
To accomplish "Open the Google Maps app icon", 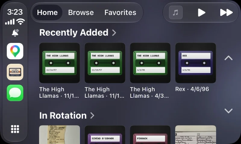I will 15,51.
